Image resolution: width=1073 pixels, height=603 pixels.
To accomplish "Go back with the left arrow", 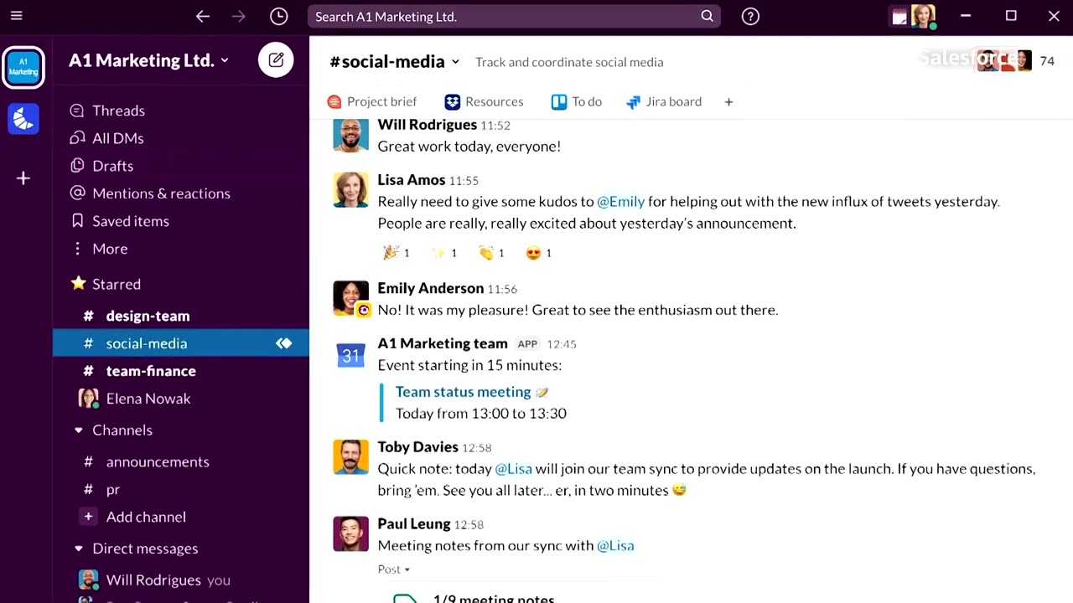I will click(x=202, y=16).
